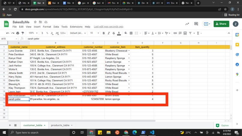Viewport: 242px width, 136px height.
Task: Open the 'Last edit was seconds ago' link
Action: pos(108,26)
